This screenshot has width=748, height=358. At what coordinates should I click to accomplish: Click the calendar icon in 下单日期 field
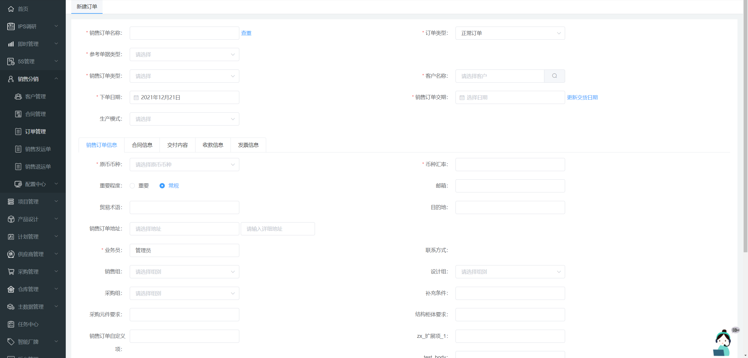coord(136,98)
